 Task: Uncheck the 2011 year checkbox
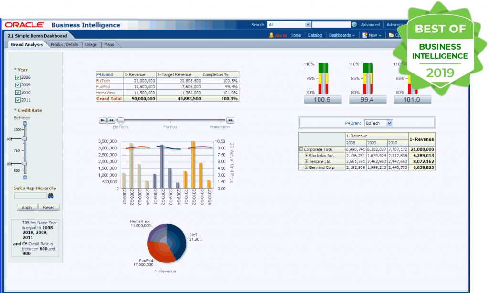18,100
